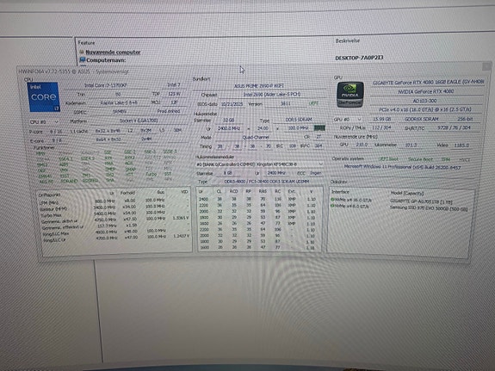Close the HWiNFO system summary window
Viewport: 495px width, 371px height.
click(486, 66)
